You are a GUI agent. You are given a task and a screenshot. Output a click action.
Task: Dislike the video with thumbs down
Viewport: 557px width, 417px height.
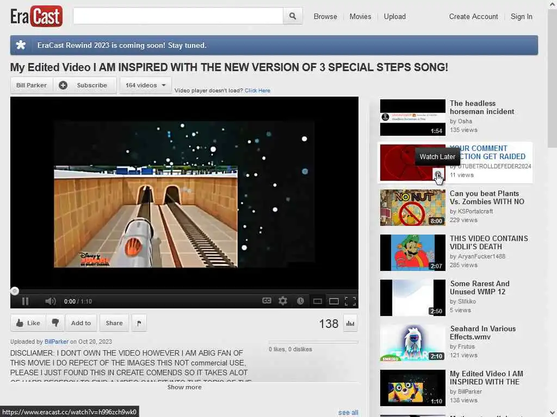[55, 323]
